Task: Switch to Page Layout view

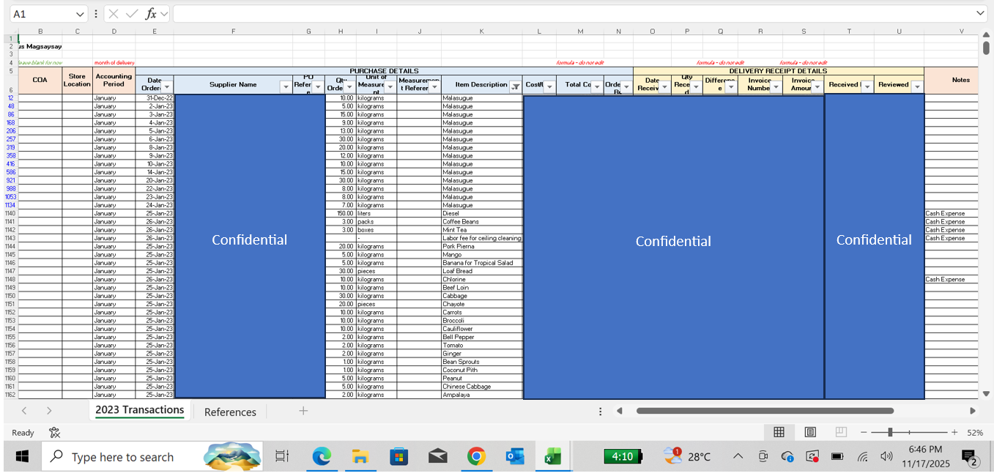Action: 811,432
